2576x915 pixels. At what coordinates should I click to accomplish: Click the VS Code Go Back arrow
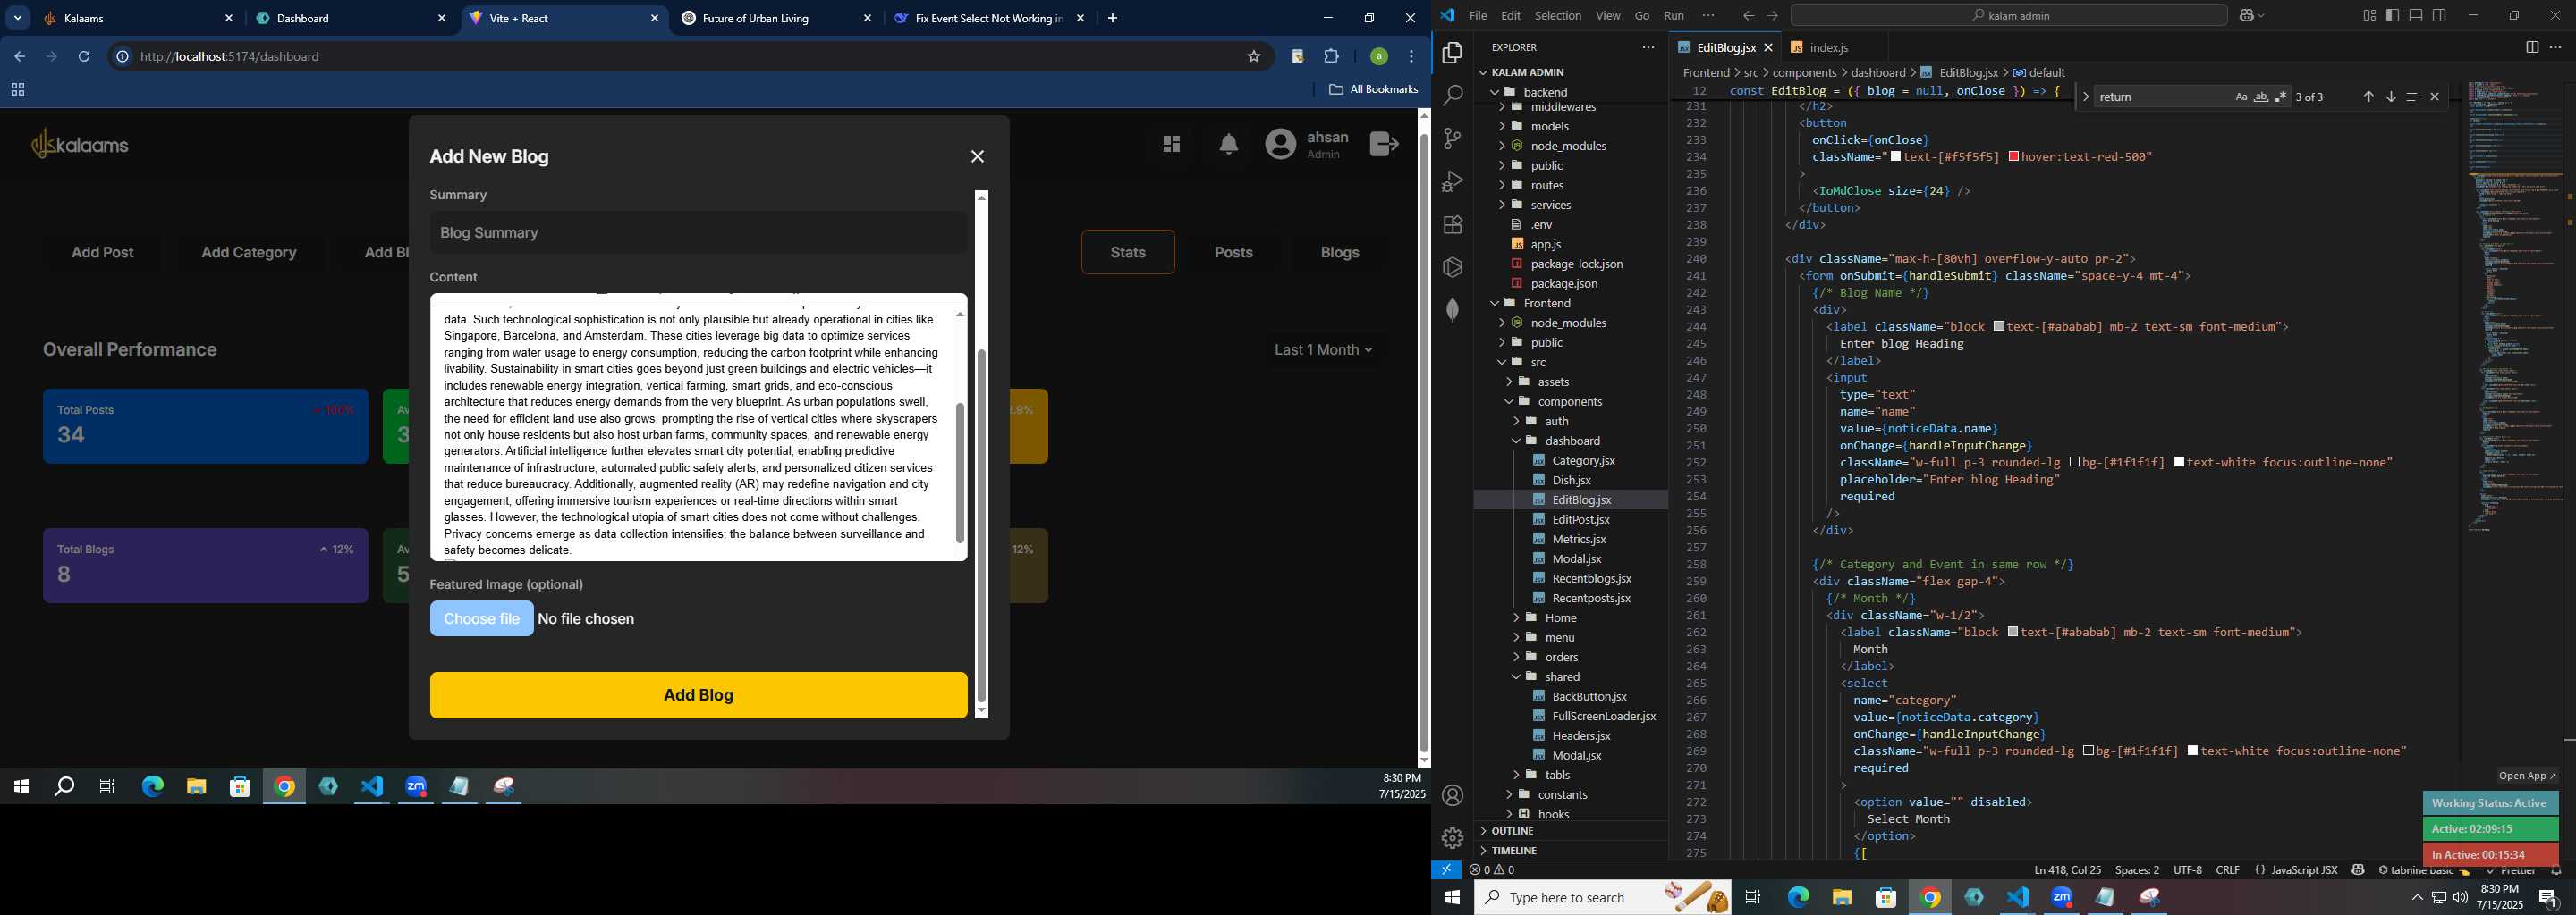coord(1748,16)
